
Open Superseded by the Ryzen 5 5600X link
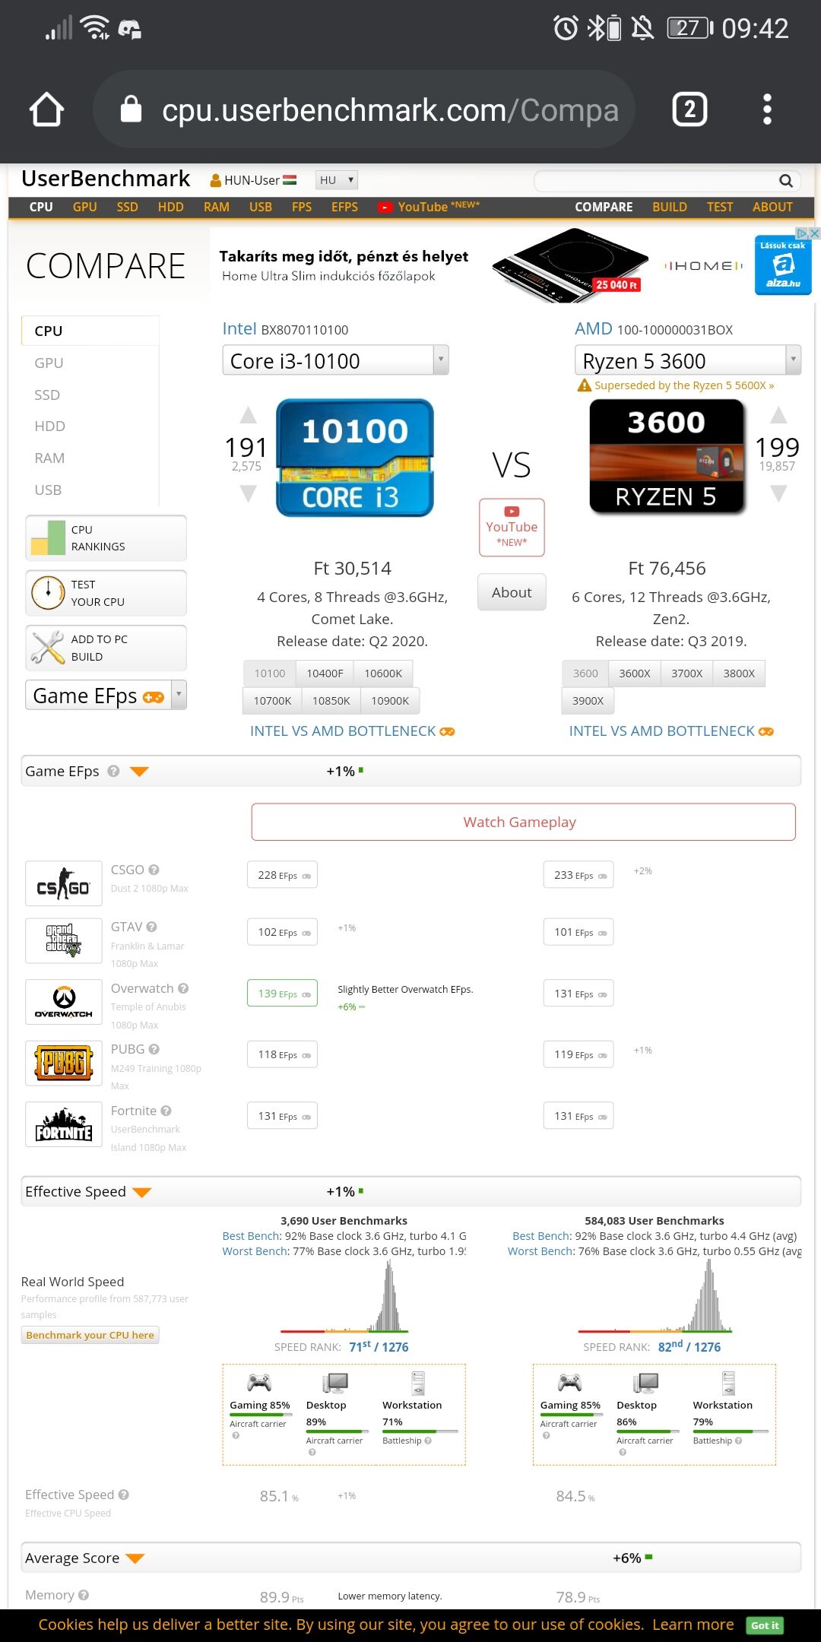[x=683, y=385]
